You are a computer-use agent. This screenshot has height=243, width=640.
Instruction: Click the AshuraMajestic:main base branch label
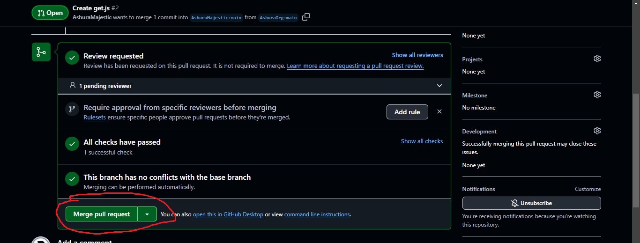click(216, 18)
